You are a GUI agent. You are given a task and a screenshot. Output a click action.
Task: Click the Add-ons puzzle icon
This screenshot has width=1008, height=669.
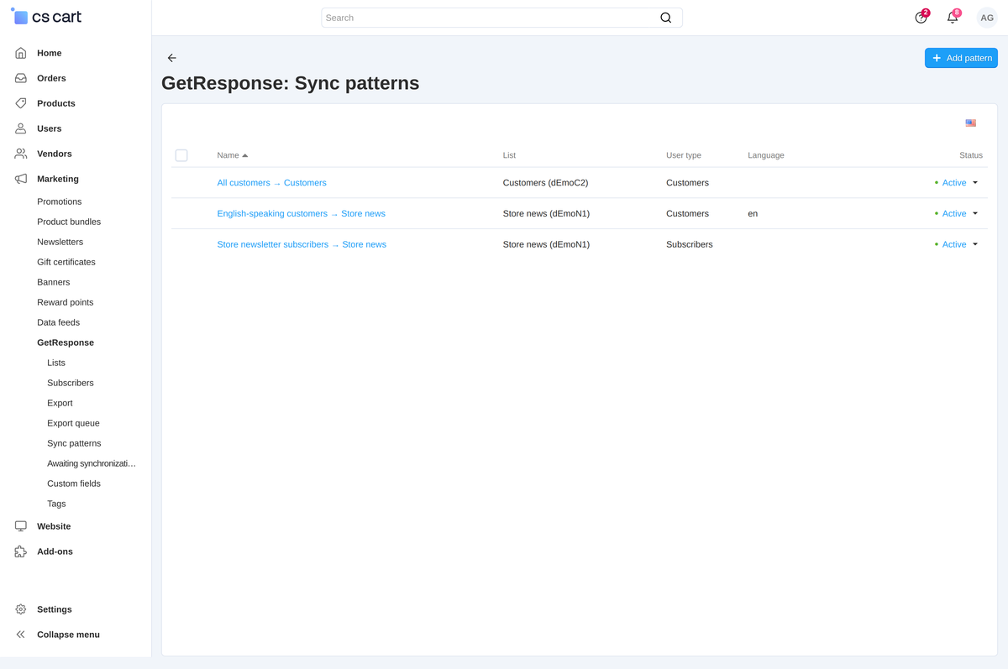21,551
